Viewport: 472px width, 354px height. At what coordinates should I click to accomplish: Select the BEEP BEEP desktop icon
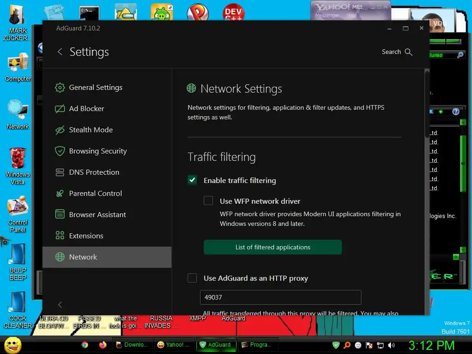click(18, 262)
